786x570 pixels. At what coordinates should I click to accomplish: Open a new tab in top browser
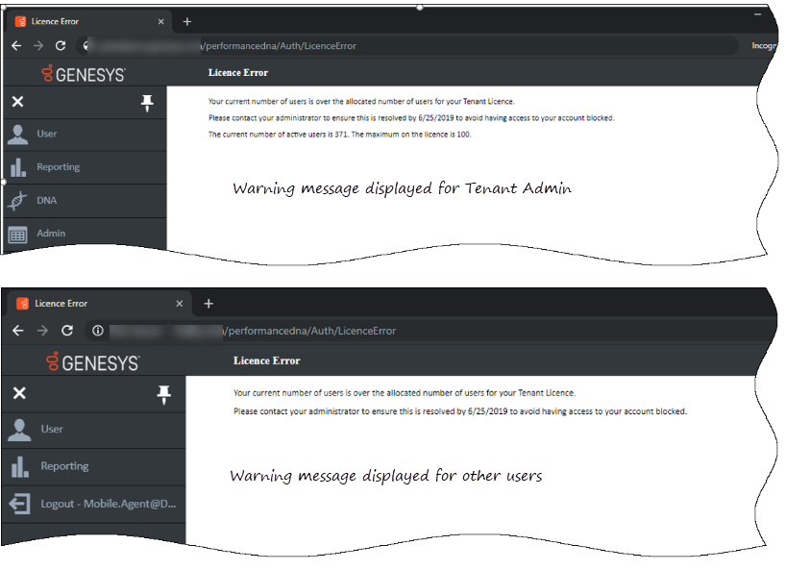187,21
